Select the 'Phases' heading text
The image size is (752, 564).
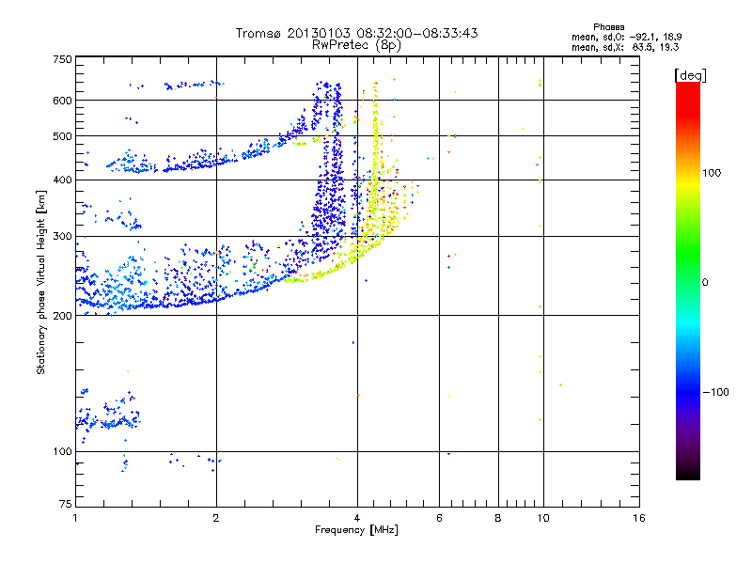pyautogui.click(x=608, y=27)
